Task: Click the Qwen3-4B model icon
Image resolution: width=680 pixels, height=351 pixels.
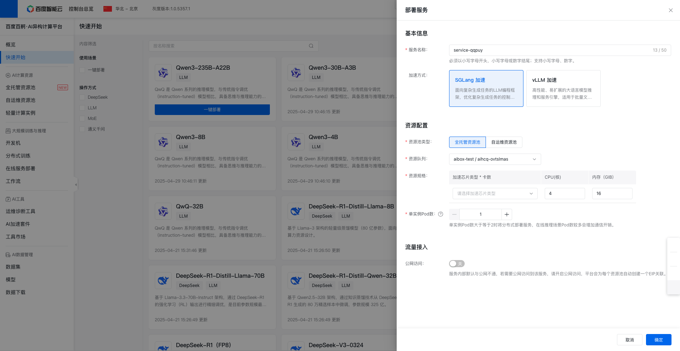Action: coord(296,142)
